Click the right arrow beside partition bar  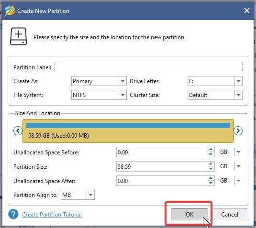[238, 130]
